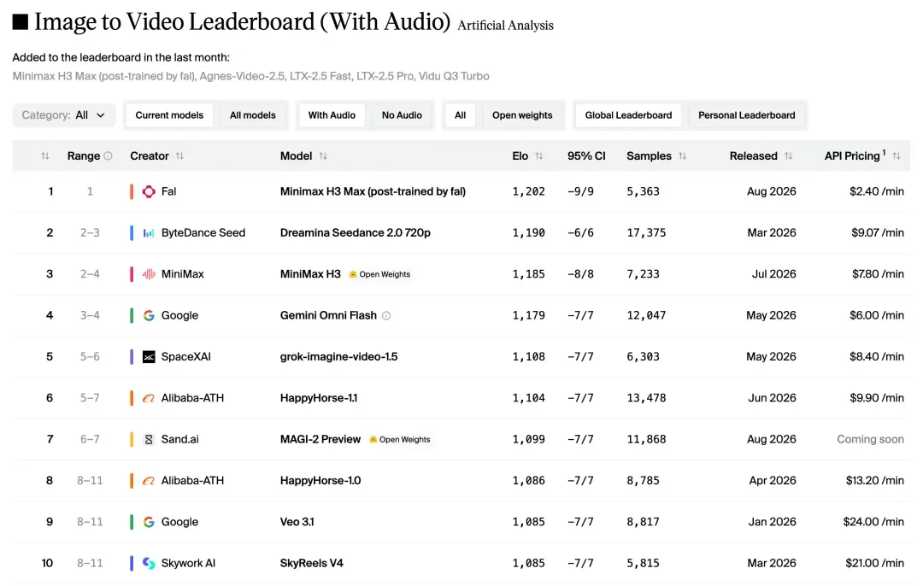Click the sort arrows next to Samples header
Viewport: 923px width, 586px height.
(682, 156)
